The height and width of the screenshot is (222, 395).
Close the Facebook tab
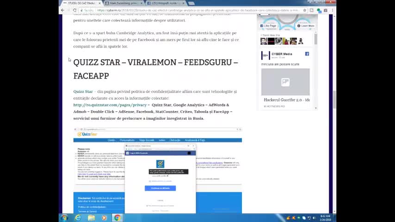(x=183, y=3)
